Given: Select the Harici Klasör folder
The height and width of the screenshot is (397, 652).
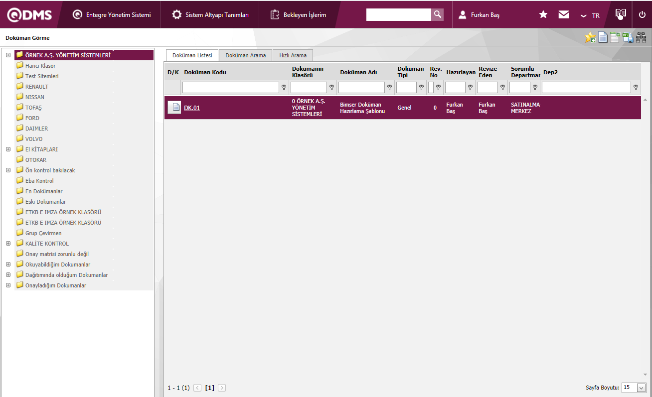Looking at the screenshot, I should 40,66.
